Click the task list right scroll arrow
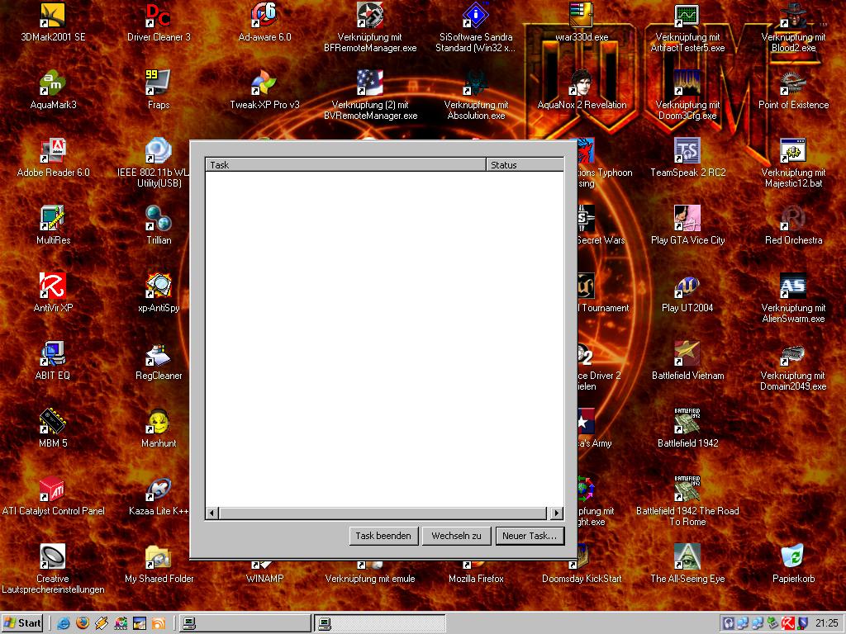The width and height of the screenshot is (846, 634). point(557,513)
